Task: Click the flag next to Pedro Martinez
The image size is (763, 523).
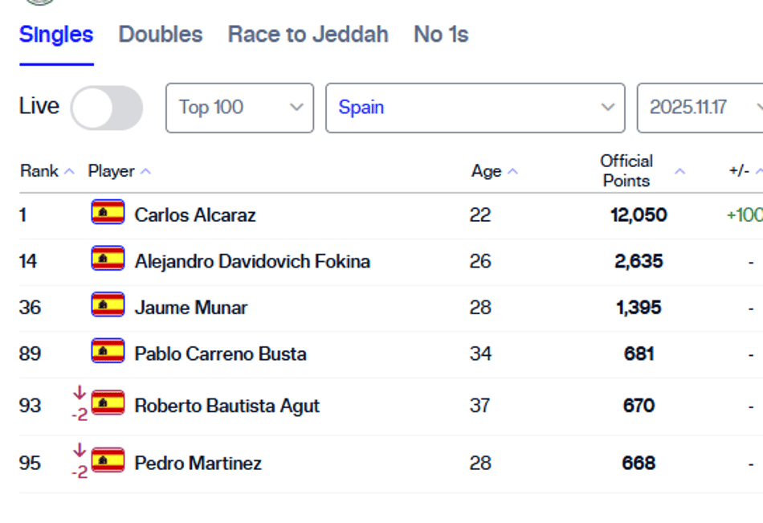Action: click(x=108, y=460)
